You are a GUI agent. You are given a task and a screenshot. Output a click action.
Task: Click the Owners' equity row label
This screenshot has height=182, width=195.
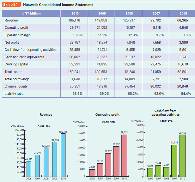pyautogui.click(x=16, y=86)
